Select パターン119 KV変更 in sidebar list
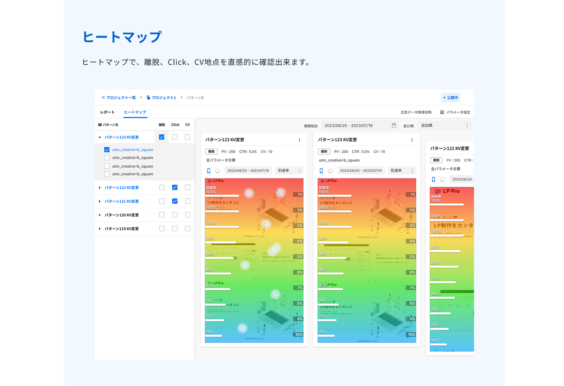The image size is (564, 386). (122, 229)
